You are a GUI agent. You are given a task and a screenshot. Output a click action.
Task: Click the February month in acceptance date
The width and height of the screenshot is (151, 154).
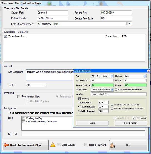pyautogui.click(x=46, y=24)
